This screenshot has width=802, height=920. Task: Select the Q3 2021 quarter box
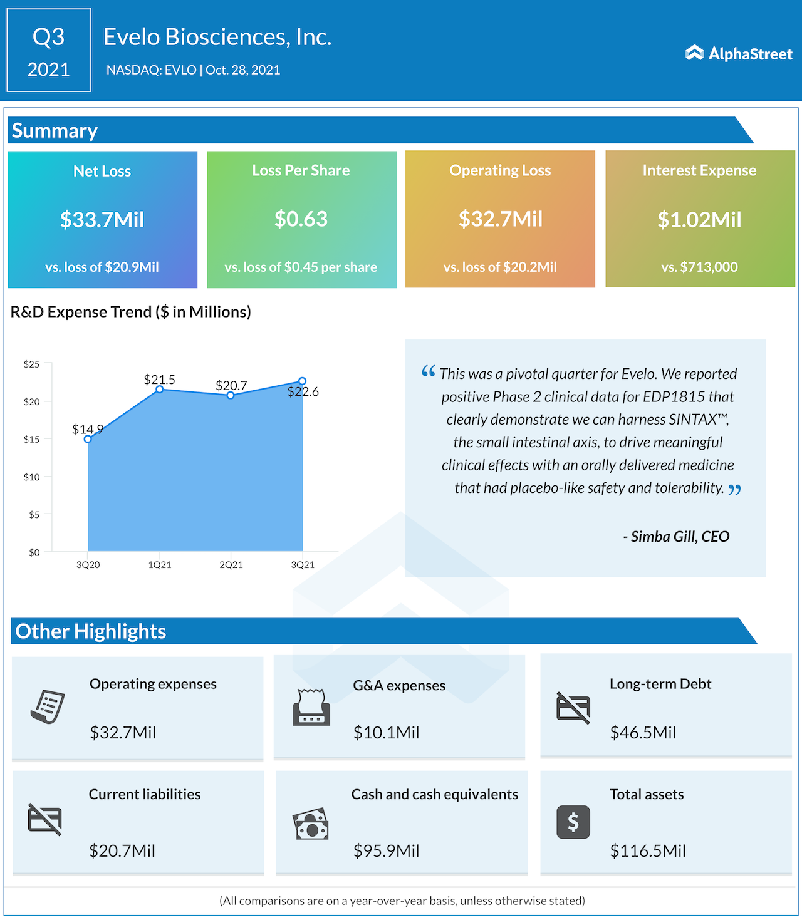[x=49, y=50]
